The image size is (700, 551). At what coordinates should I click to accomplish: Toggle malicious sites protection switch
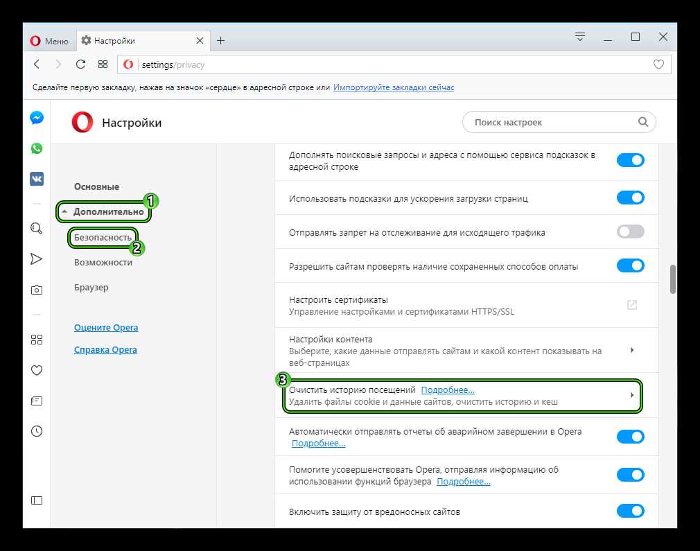[631, 511]
